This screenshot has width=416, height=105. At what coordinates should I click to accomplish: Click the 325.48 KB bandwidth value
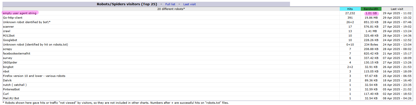point(371,36)
